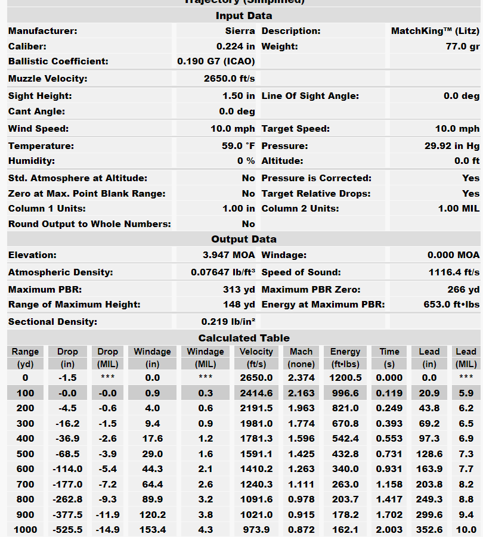Select the "Zero at Max. Point Blank Range:" label

click(86, 194)
